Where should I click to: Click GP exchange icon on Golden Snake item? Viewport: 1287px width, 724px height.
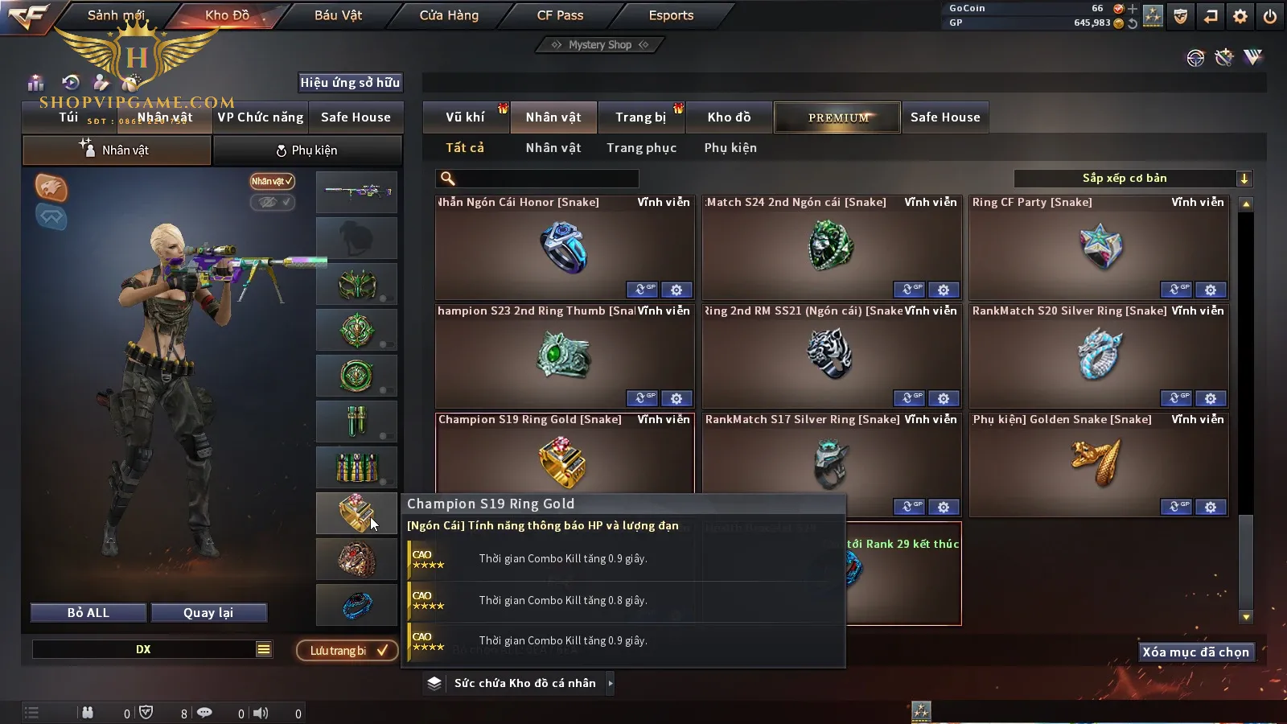click(x=1176, y=507)
